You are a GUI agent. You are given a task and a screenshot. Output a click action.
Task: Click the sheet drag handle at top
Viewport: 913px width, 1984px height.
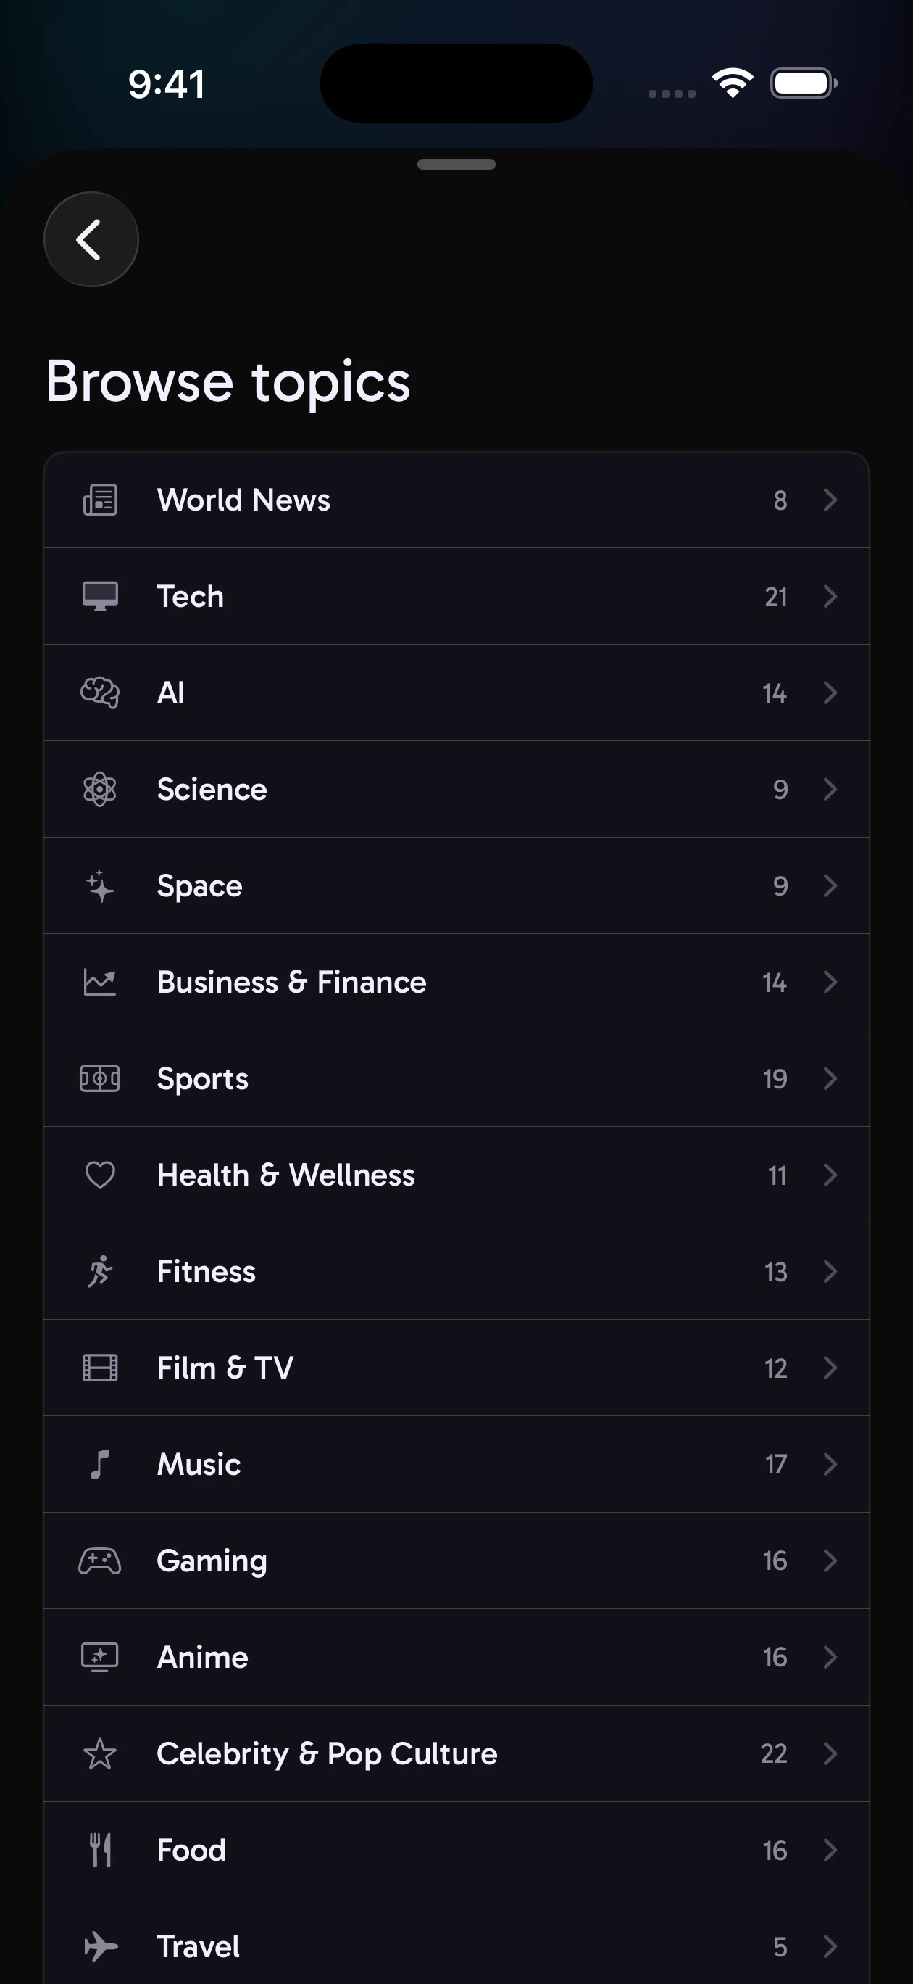[456, 164]
